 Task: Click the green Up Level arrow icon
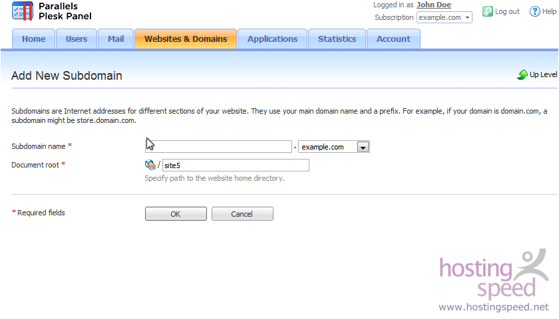[x=522, y=74]
